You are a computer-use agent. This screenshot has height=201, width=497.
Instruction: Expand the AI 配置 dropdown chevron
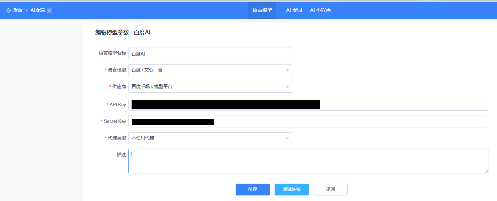[49, 10]
